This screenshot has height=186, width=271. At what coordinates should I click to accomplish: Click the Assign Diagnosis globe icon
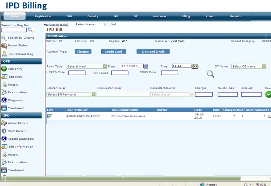click(4, 139)
